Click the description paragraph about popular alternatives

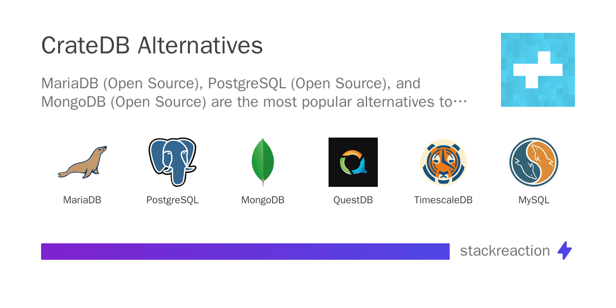pos(254,92)
